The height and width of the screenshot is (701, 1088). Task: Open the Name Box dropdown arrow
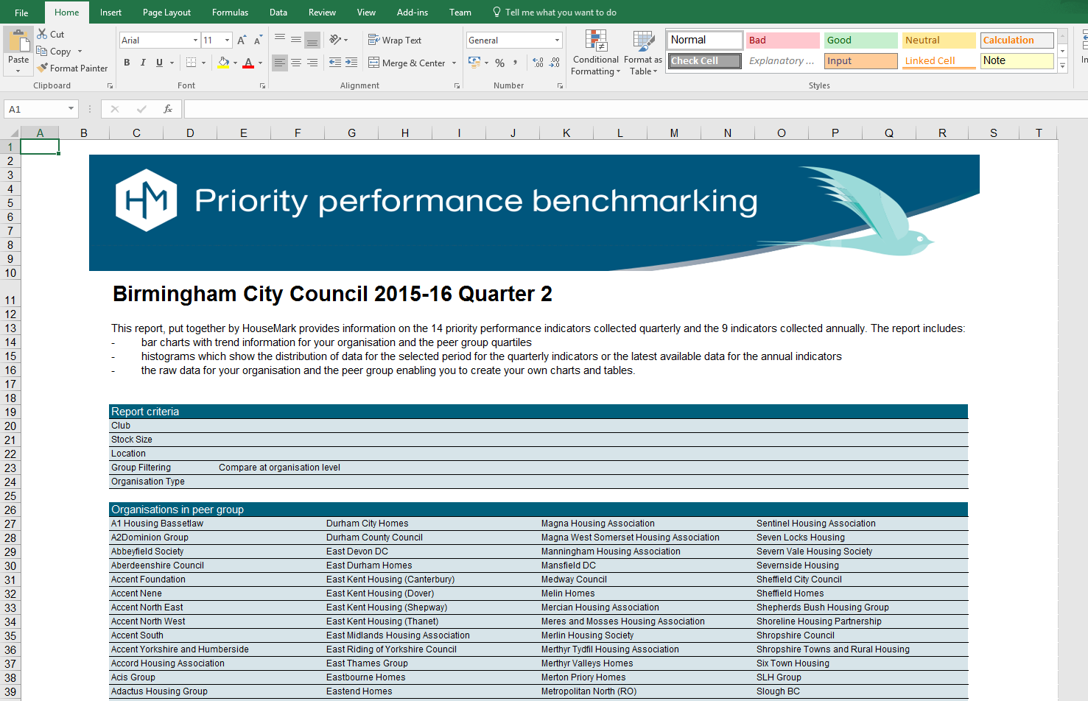coord(71,109)
